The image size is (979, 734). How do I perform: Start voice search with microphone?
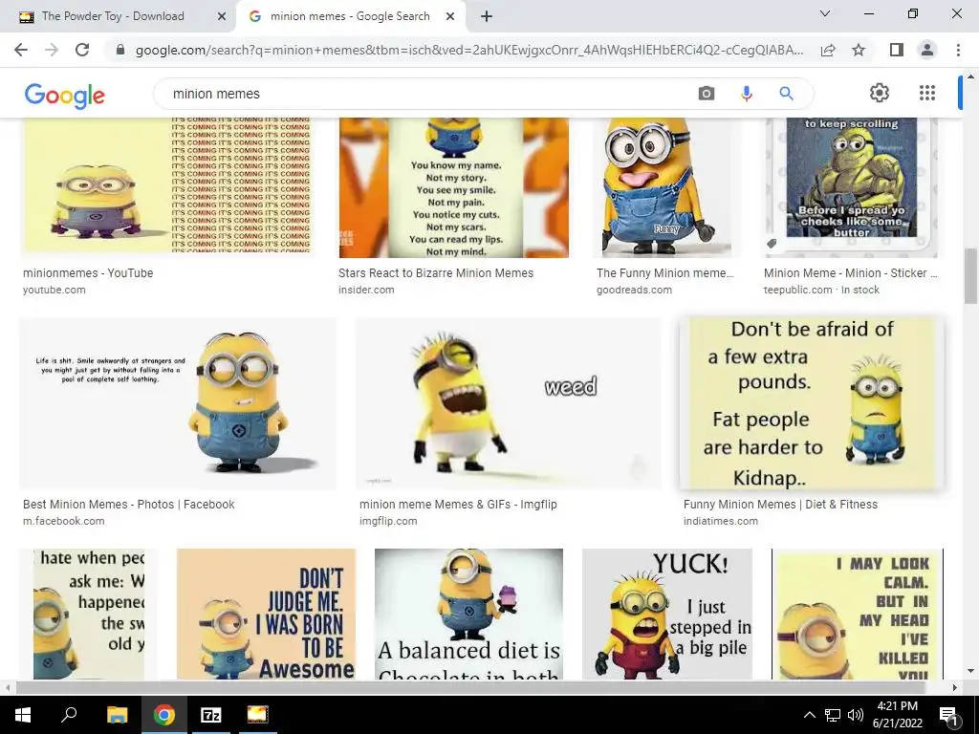pyautogui.click(x=746, y=94)
